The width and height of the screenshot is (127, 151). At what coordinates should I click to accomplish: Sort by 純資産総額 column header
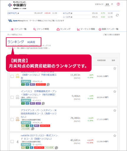tap(101, 60)
